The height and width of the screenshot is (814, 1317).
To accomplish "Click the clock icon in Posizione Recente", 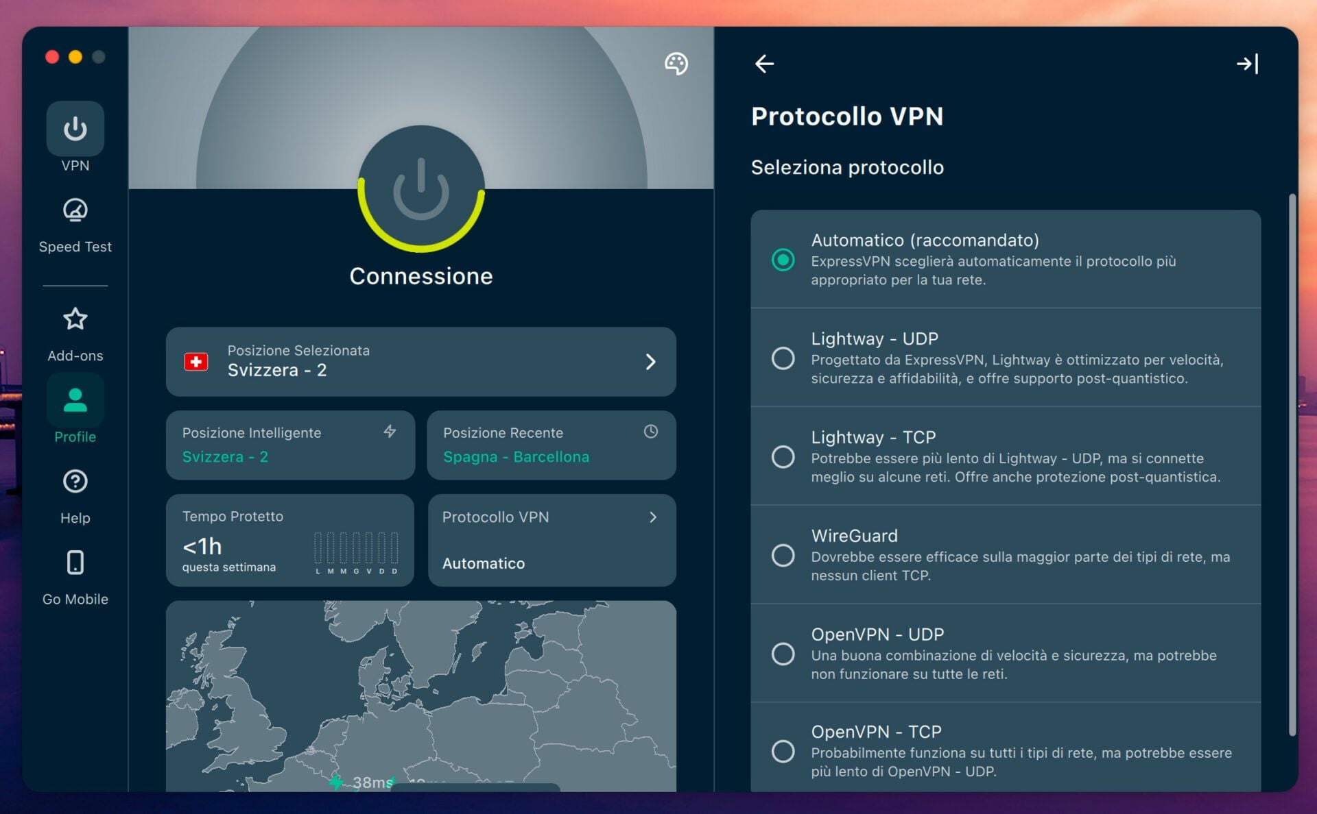I will click(651, 431).
